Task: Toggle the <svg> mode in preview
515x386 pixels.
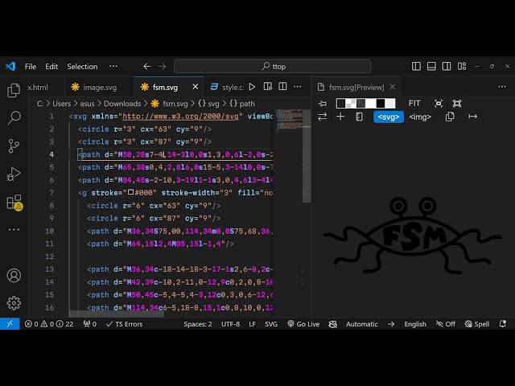Action: 388,117
